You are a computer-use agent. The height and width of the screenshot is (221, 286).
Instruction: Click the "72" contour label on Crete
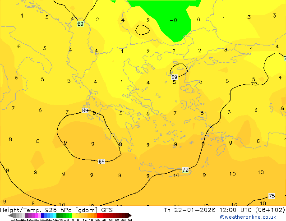click(x=185, y=170)
